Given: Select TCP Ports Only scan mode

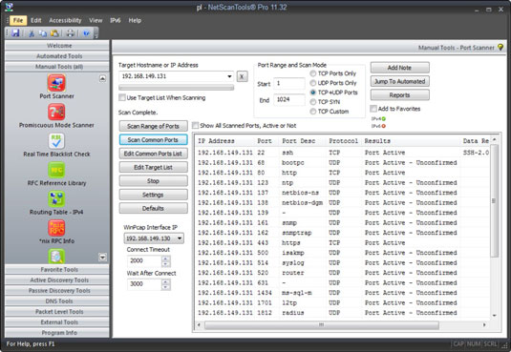Looking at the screenshot, I should click(x=313, y=73).
